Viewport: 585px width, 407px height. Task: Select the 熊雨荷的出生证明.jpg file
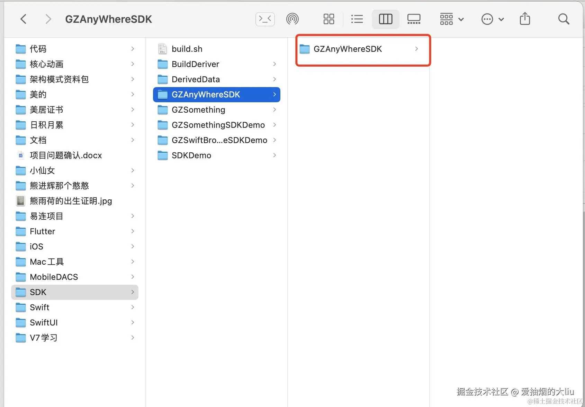pos(75,201)
